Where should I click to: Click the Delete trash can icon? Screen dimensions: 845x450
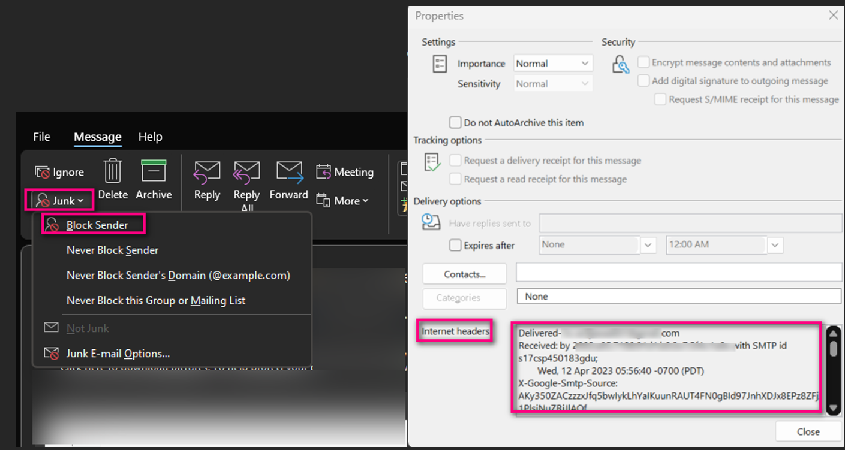(x=113, y=171)
